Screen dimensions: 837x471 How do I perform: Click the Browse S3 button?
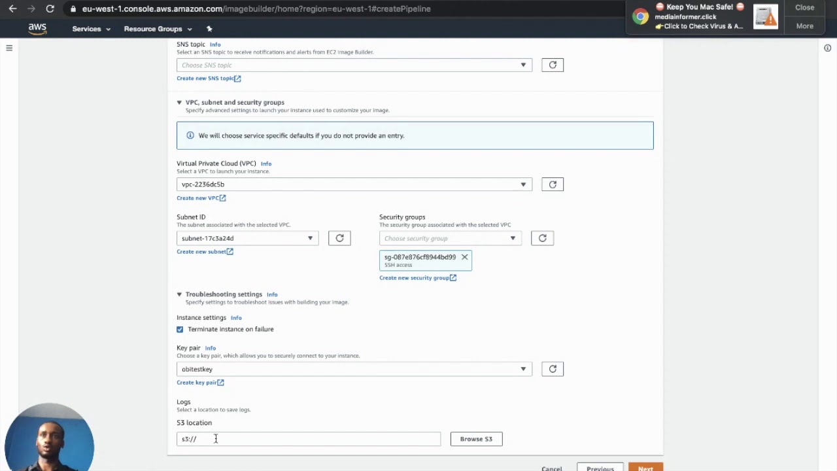point(476,439)
